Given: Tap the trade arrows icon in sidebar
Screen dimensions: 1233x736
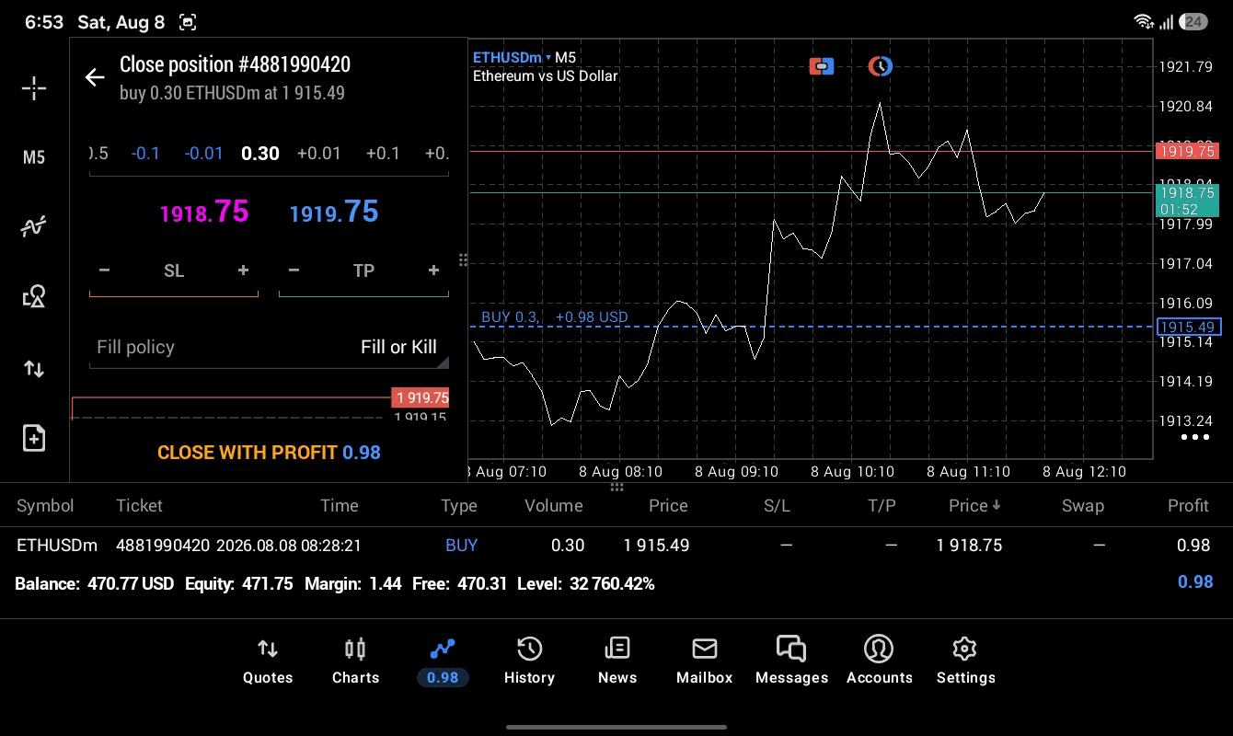Looking at the screenshot, I should pyautogui.click(x=34, y=369).
